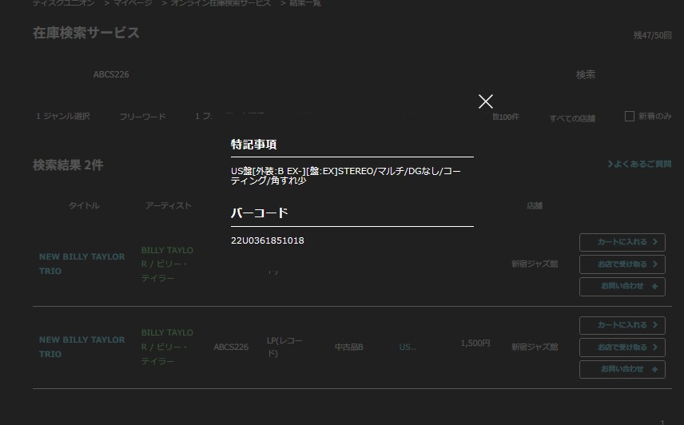Open the 100件 results-per-page dropdown
This screenshot has height=425, width=684.
[x=506, y=117]
